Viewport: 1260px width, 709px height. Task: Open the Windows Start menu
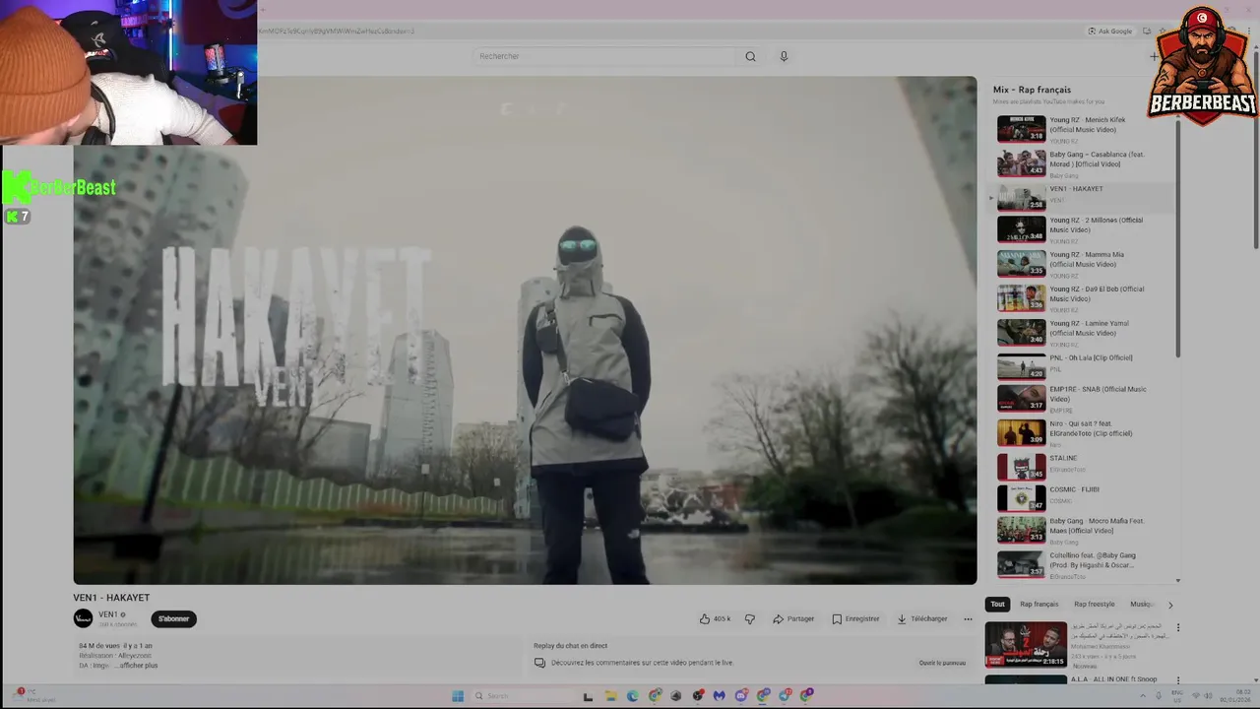(458, 696)
